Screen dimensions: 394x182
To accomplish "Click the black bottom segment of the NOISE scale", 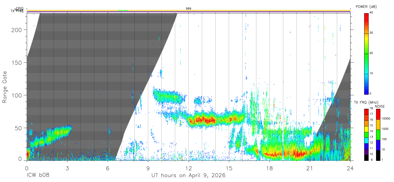I will pos(378,155).
